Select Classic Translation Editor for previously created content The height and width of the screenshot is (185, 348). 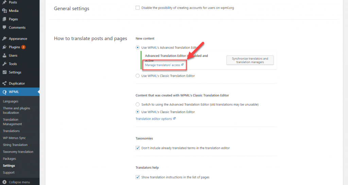(138, 112)
